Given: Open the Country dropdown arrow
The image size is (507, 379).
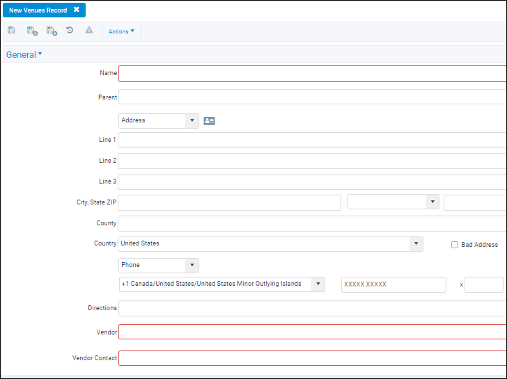Looking at the screenshot, I should 416,243.
